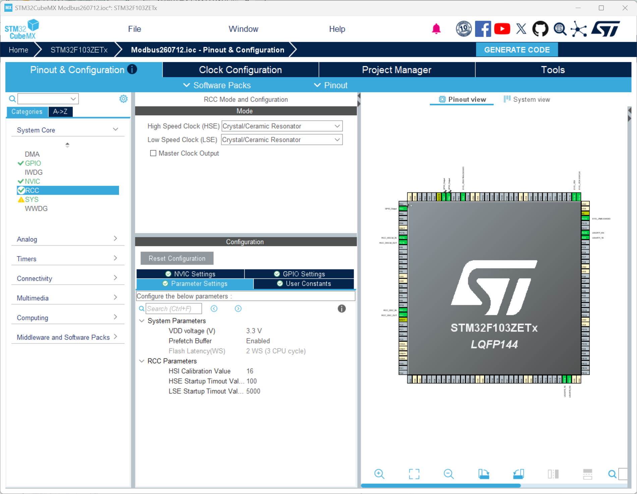Rotate the chip view clockwise icon

(x=483, y=474)
